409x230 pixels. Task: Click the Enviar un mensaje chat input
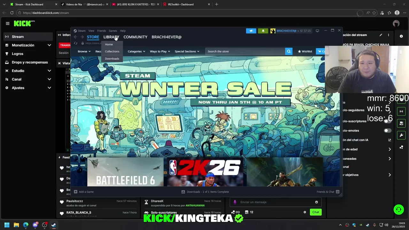coord(275,202)
